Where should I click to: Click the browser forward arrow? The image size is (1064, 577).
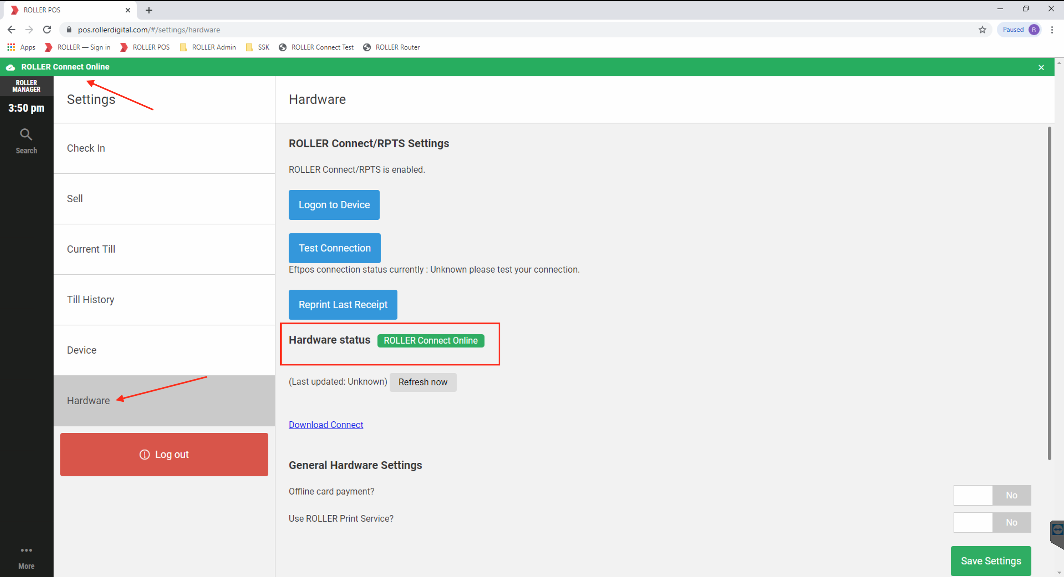tap(29, 30)
